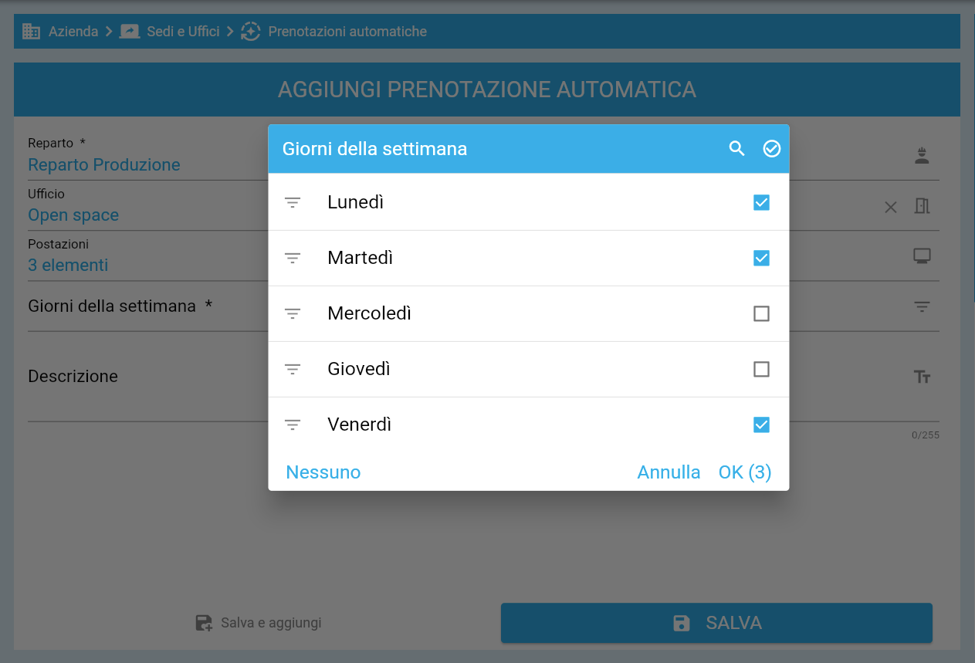Click the filter icon next to Mercoledì
This screenshot has height=663, width=975.
point(293,313)
